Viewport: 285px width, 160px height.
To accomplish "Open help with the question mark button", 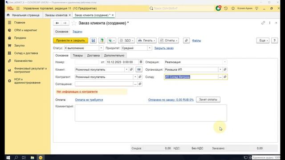I will [x=274, y=40].
